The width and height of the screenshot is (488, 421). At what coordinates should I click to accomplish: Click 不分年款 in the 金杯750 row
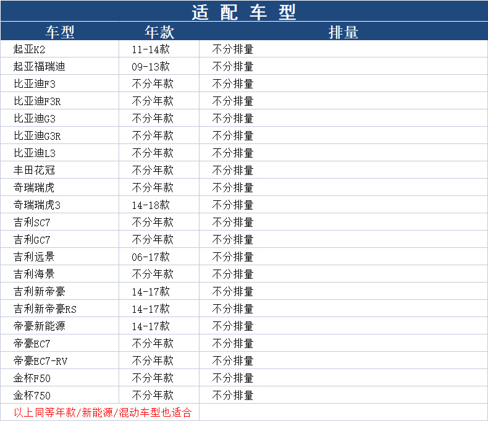(153, 396)
